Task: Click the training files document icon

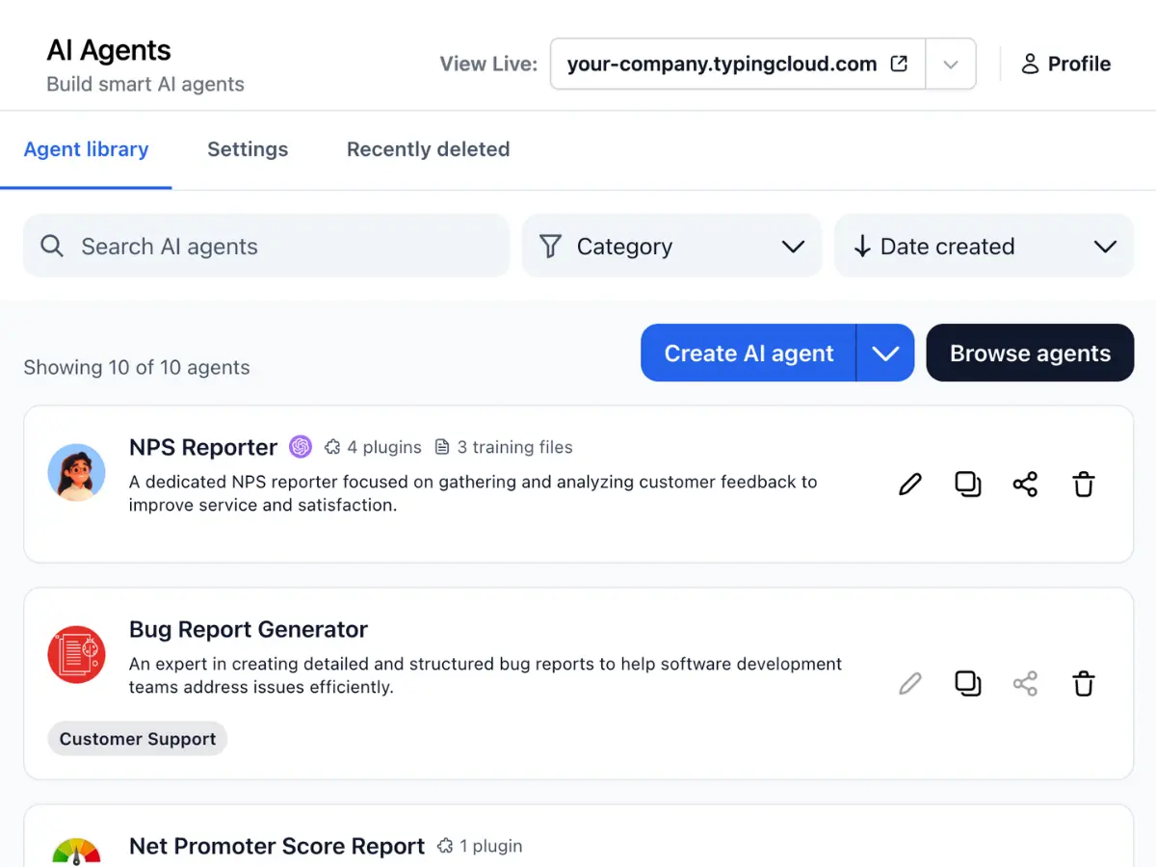Action: 442,447
